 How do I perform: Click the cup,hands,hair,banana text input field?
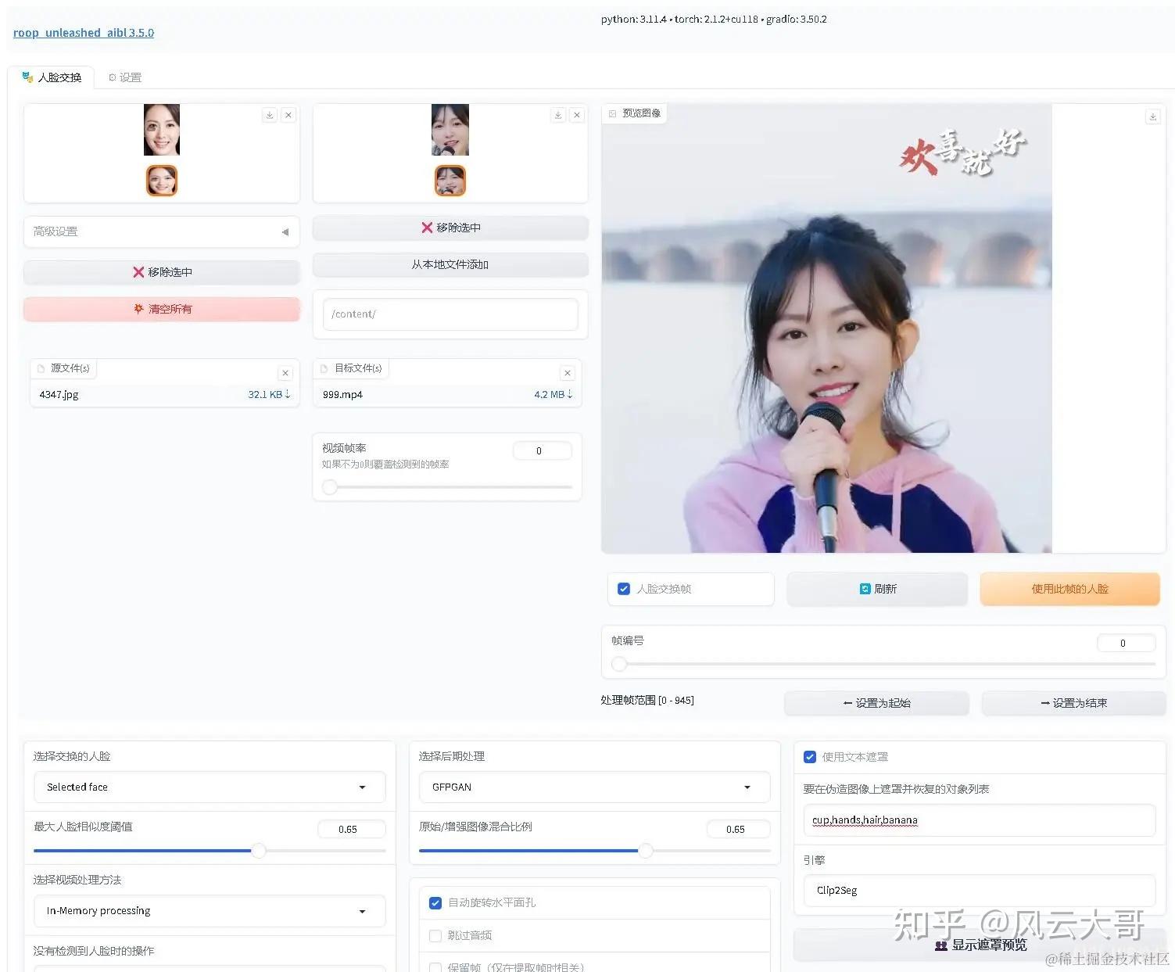(x=978, y=820)
